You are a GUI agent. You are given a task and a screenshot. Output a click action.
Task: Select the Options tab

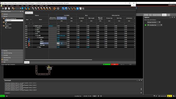(x=164, y=15)
